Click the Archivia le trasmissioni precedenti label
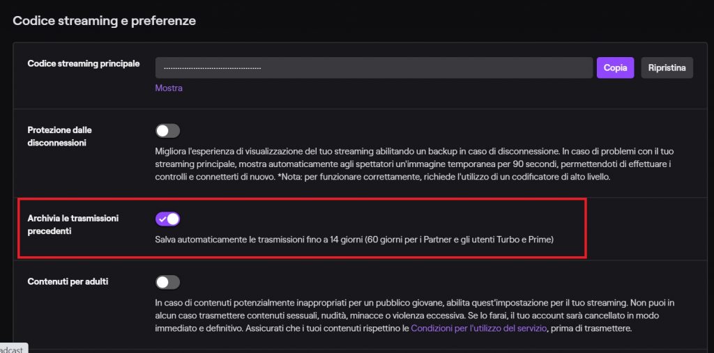 point(73,224)
